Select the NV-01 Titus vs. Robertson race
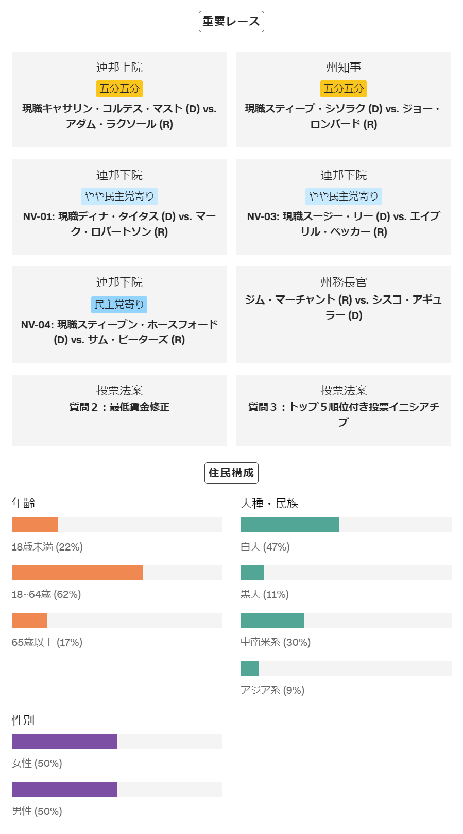 [x=119, y=207]
